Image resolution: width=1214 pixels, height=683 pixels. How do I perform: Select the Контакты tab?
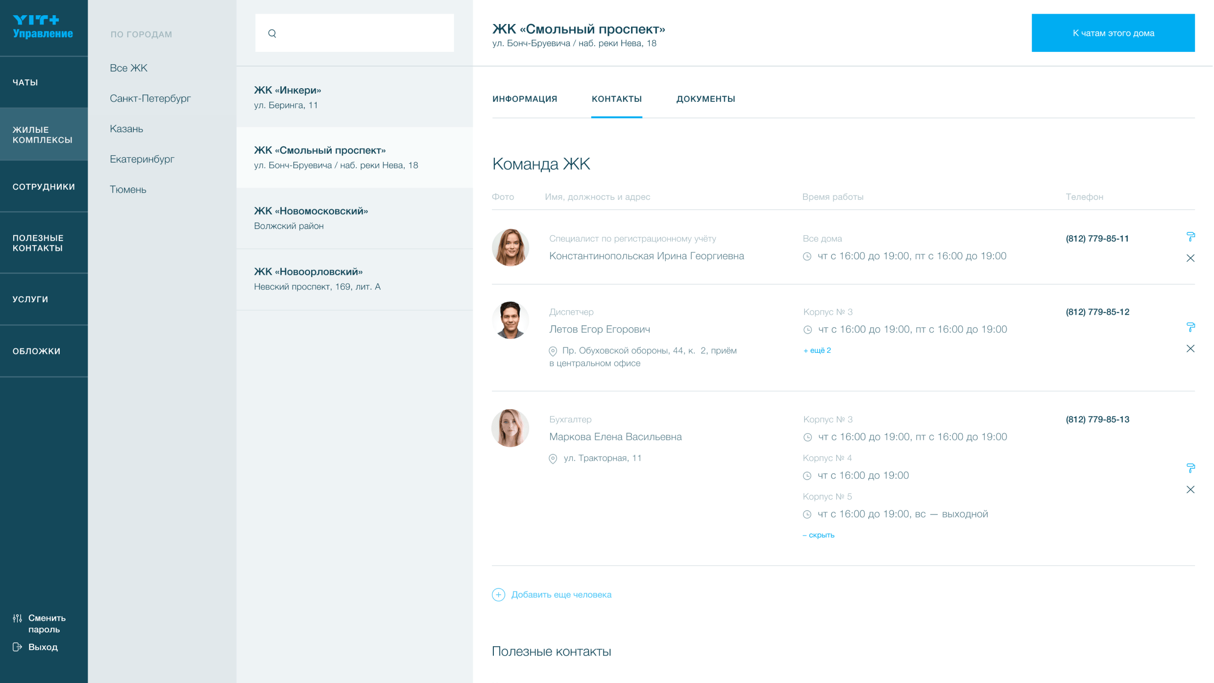point(616,99)
